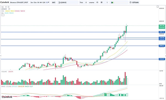This screenshot has width=166, height=100.
Task: Select the 2530.07 horizontal line price label
Action: 162,59
